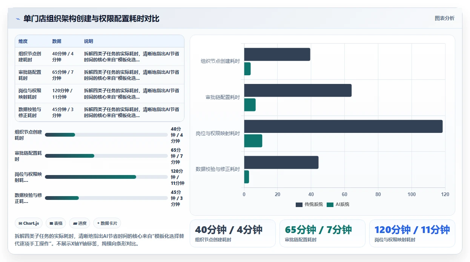
Task: Click x-axis tick value 120
Action: (445, 195)
